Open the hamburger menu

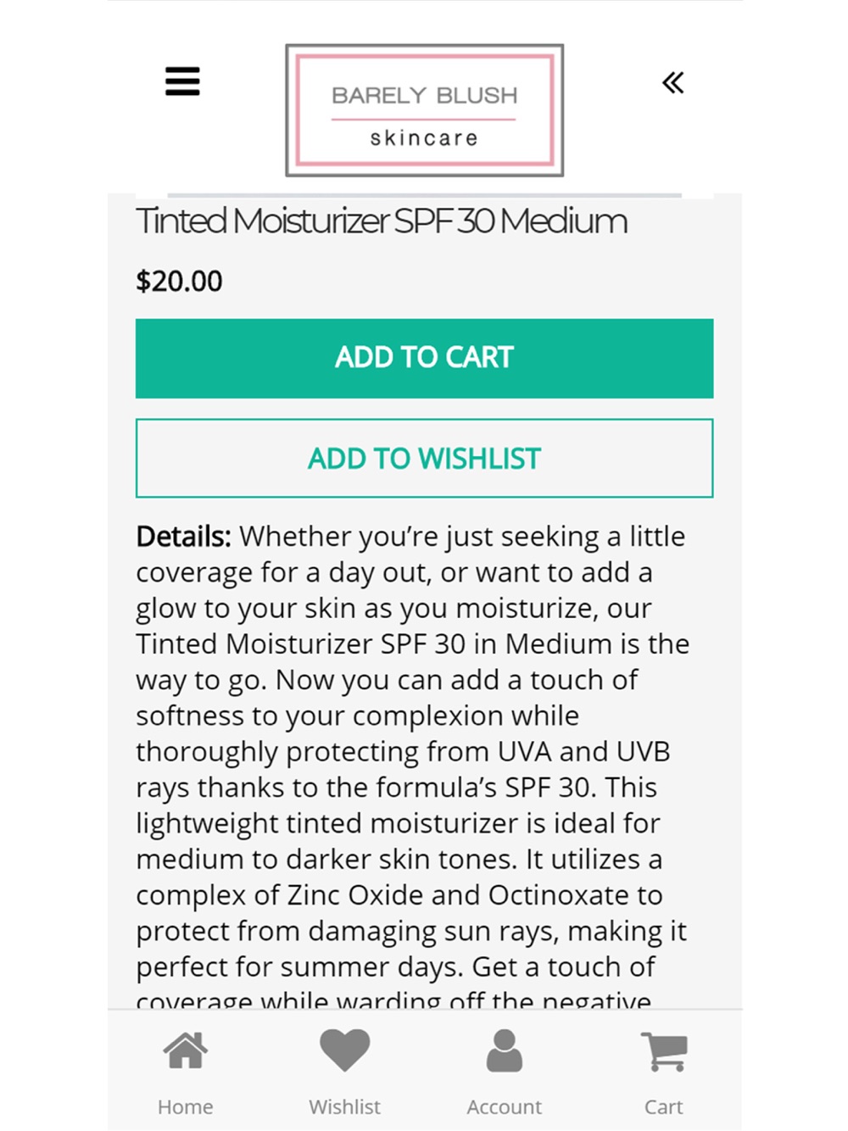coord(182,81)
